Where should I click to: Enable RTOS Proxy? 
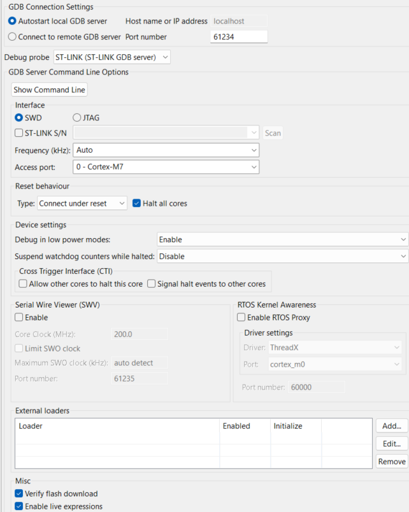pos(241,317)
